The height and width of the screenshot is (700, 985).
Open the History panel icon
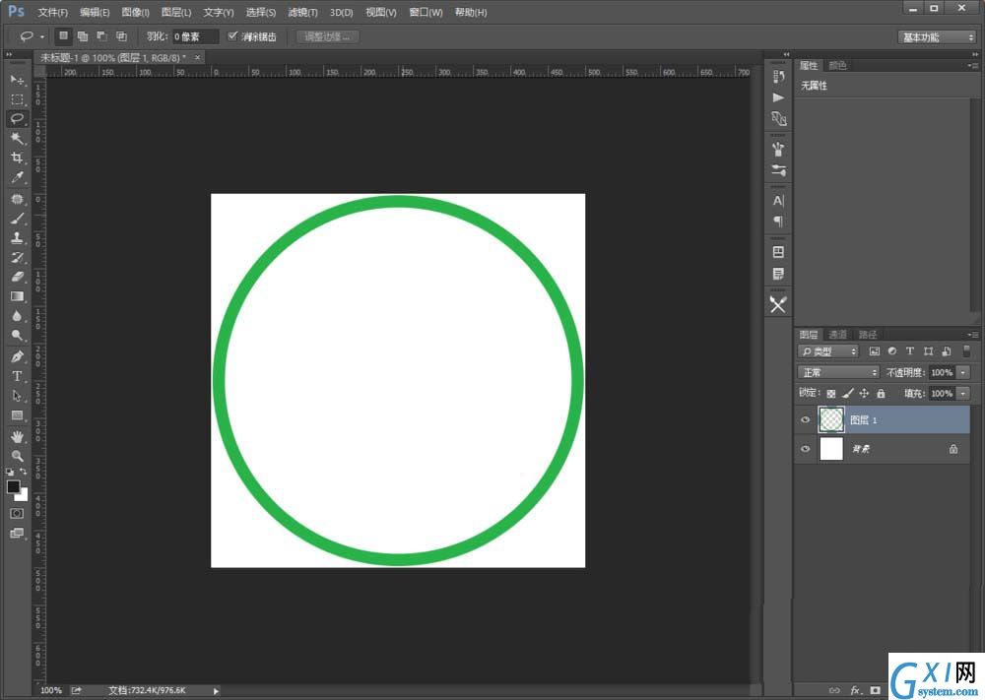click(778, 77)
